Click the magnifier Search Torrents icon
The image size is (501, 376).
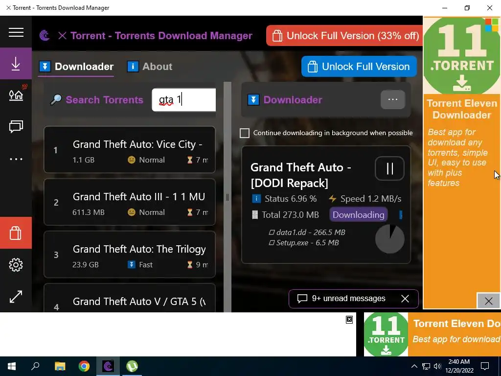[56, 100]
